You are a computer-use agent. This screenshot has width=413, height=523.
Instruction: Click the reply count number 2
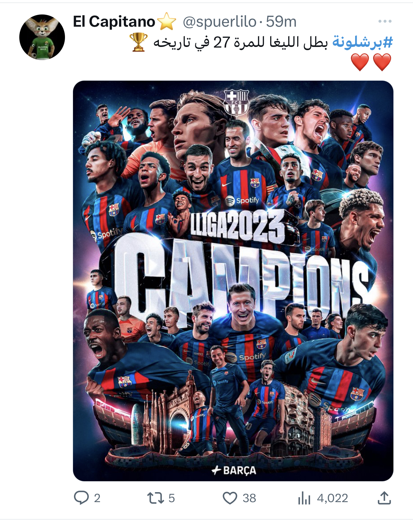click(x=97, y=498)
